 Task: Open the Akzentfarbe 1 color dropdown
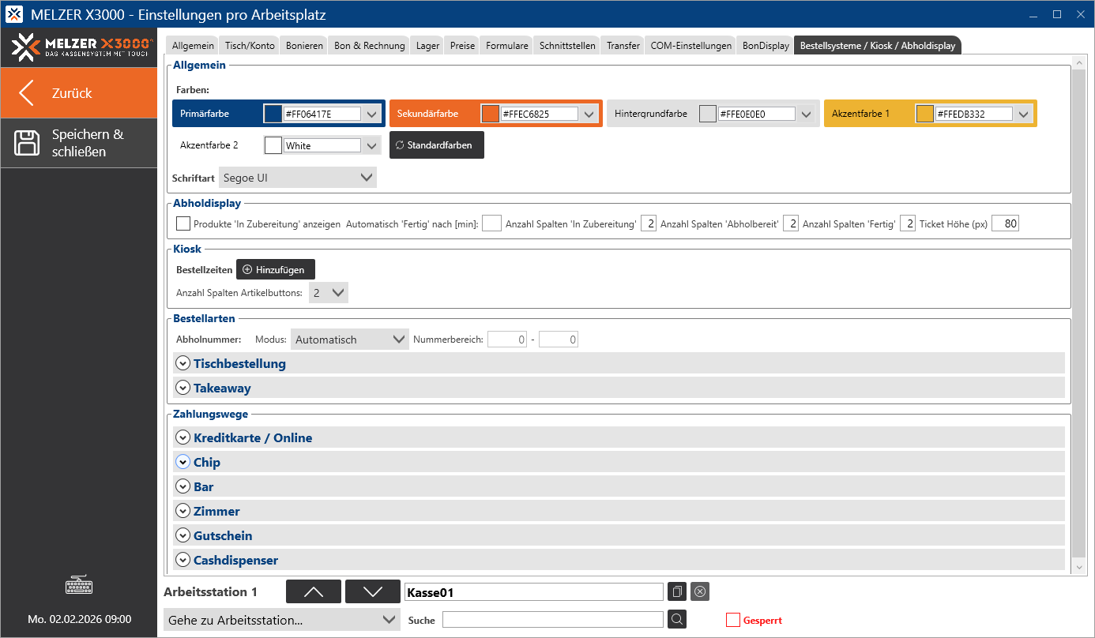point(1023,114)
